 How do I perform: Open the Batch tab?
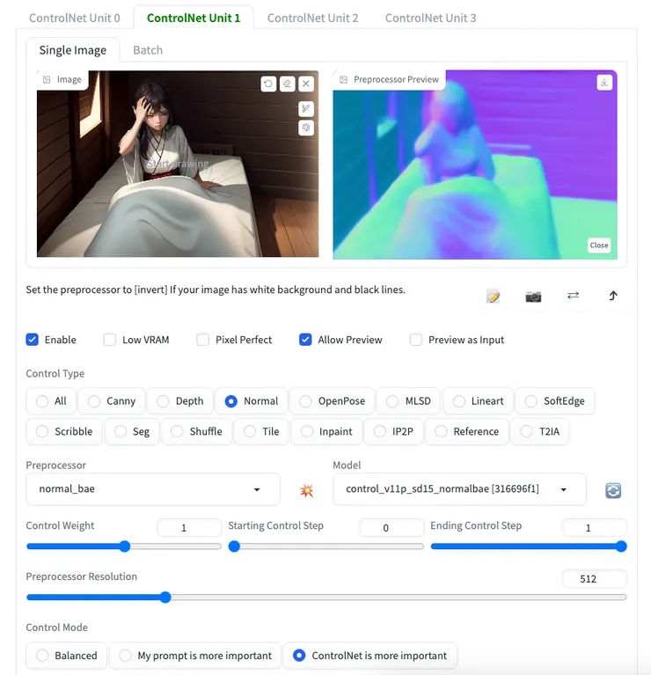tap(148, 50)
